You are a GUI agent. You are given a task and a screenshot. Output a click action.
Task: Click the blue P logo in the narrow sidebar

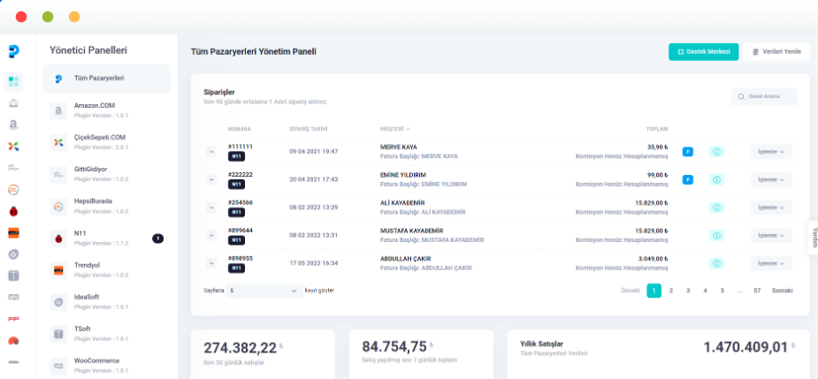[x=13, y=51]
